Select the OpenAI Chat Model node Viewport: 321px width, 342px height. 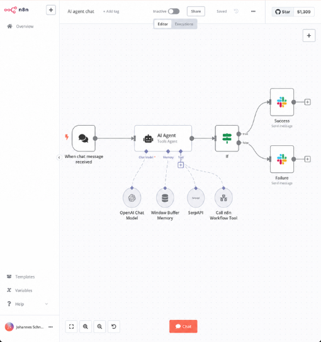pyautogui.click(x=132, y=198)
